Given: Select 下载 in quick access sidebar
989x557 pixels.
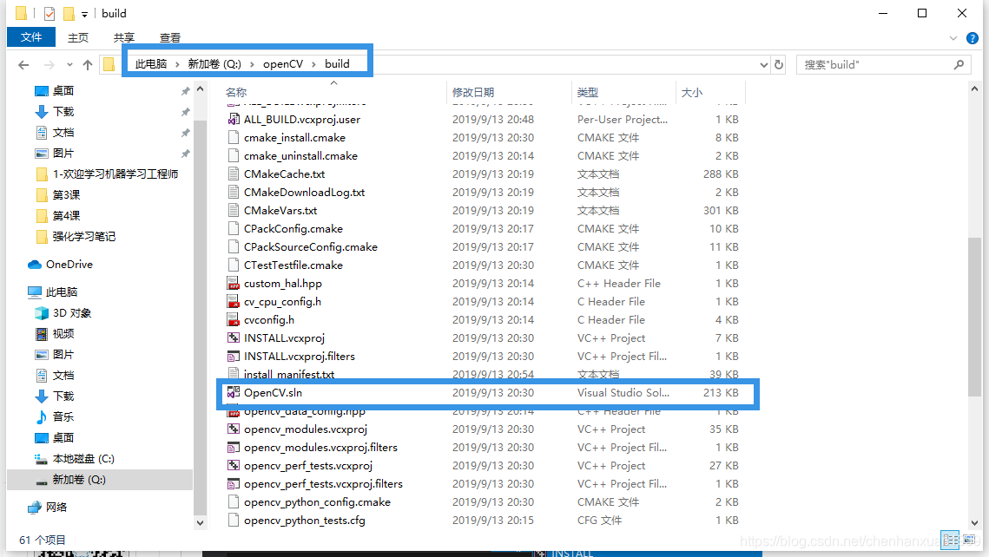Looking at the screenshot, I should point(63,112).
